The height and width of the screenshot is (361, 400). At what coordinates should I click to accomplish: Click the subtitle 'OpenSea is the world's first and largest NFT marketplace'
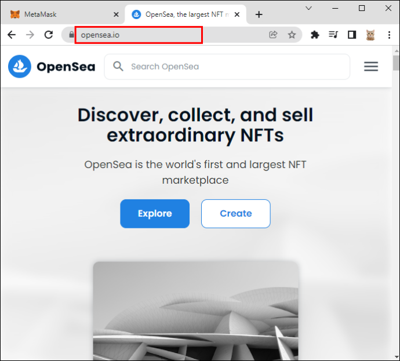pyautogui.click(x=195, y=172)
